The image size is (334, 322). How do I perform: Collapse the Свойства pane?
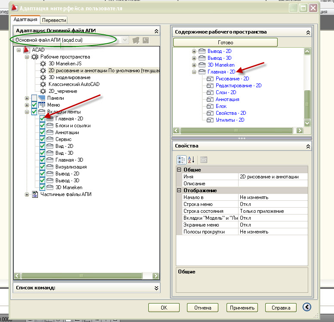[x=308, y=147]
